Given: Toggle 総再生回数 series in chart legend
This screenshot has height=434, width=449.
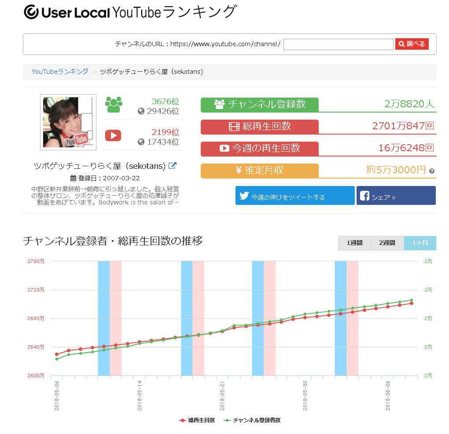Looking at the screenshot, I should click(x=197, y=420).
